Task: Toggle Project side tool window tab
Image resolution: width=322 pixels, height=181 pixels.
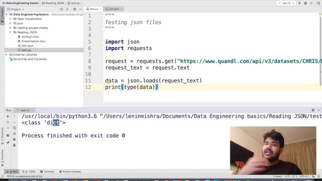Action: (x=2, y=16)
